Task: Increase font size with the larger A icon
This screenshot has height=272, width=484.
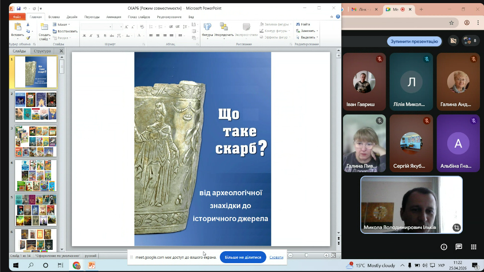Action: [126, 27]
